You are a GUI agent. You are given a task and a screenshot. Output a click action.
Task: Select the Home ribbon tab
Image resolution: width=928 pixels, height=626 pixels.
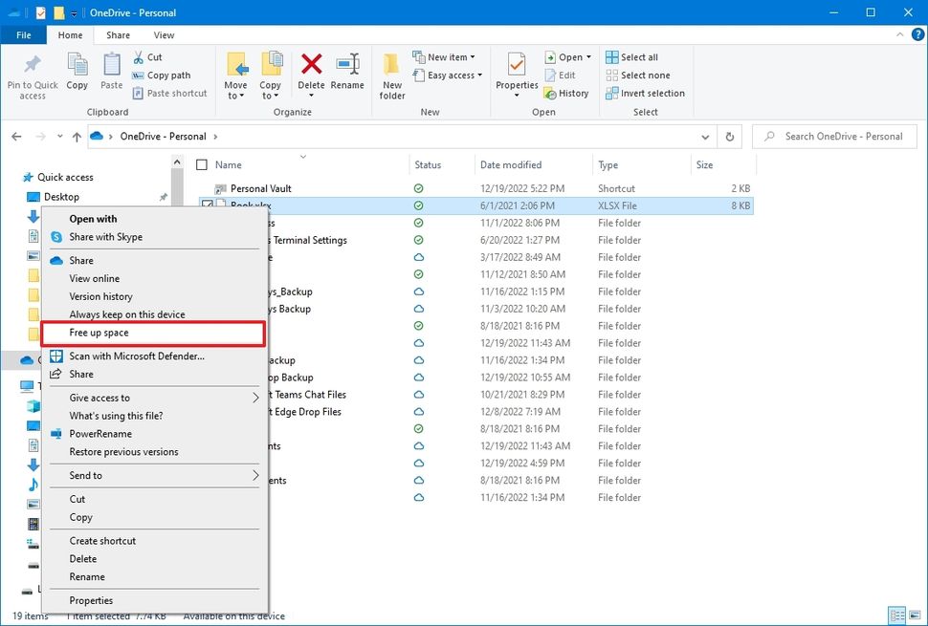(71, 34)
